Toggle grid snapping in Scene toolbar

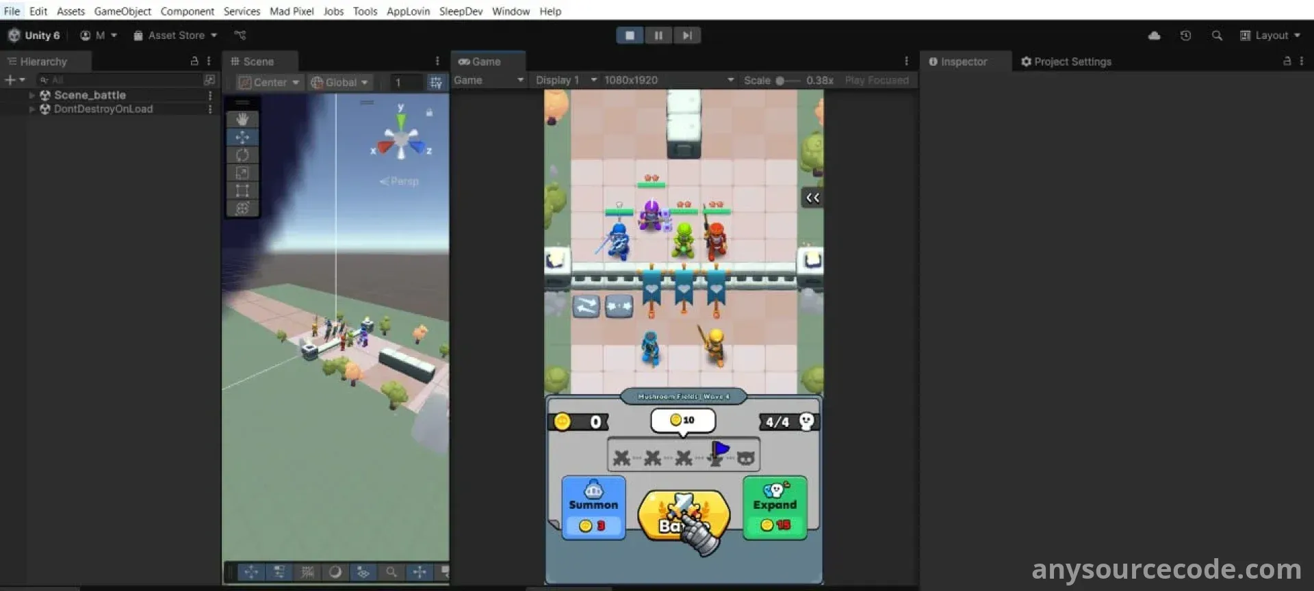[x=435, y=83]
